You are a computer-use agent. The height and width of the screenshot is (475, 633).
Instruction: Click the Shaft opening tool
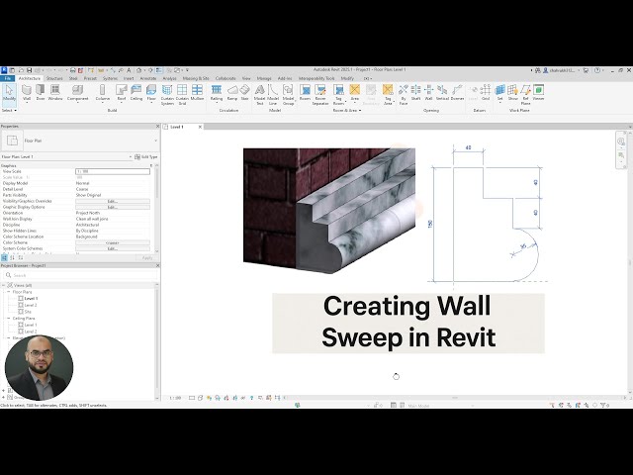click(x=415, y=93)
